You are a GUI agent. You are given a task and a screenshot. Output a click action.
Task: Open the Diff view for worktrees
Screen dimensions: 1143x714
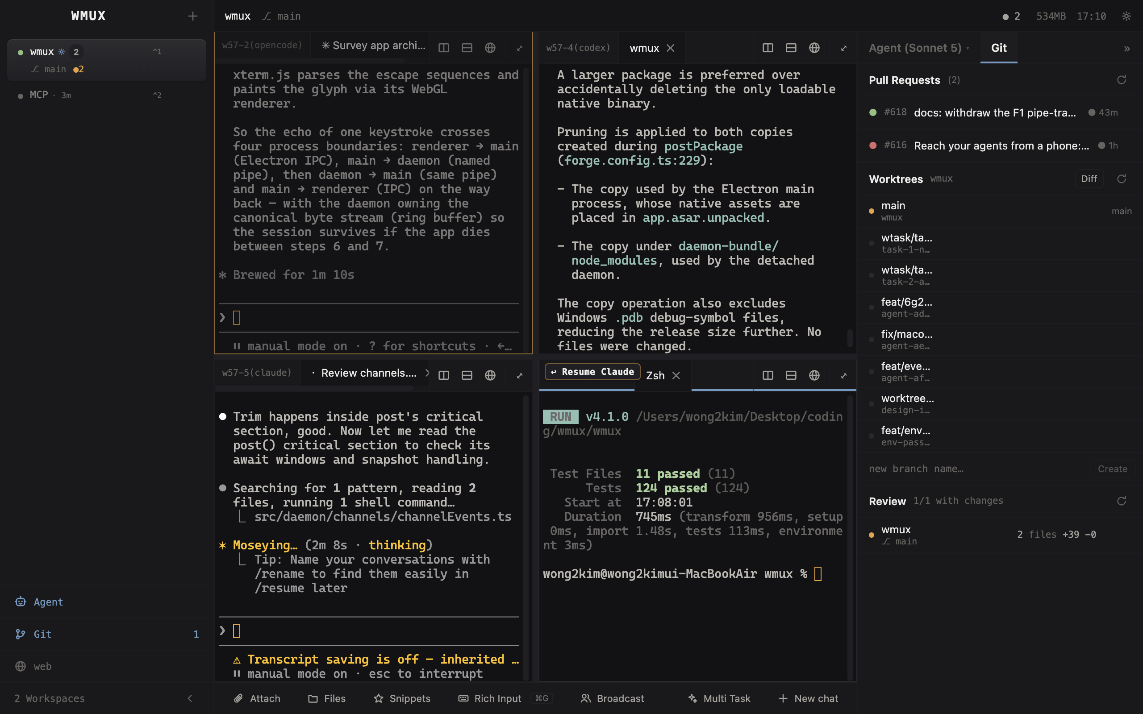[1089, 179]
